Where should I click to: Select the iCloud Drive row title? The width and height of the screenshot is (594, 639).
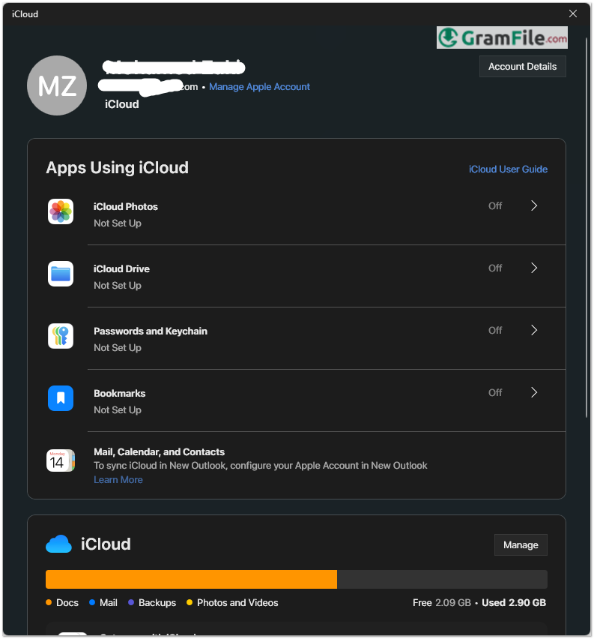[122, 269]
